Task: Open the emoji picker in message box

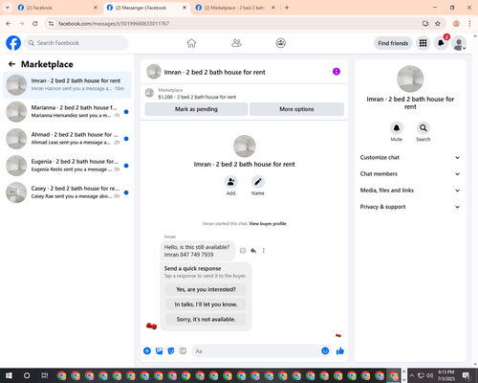Action: click(x=325, y=351)
